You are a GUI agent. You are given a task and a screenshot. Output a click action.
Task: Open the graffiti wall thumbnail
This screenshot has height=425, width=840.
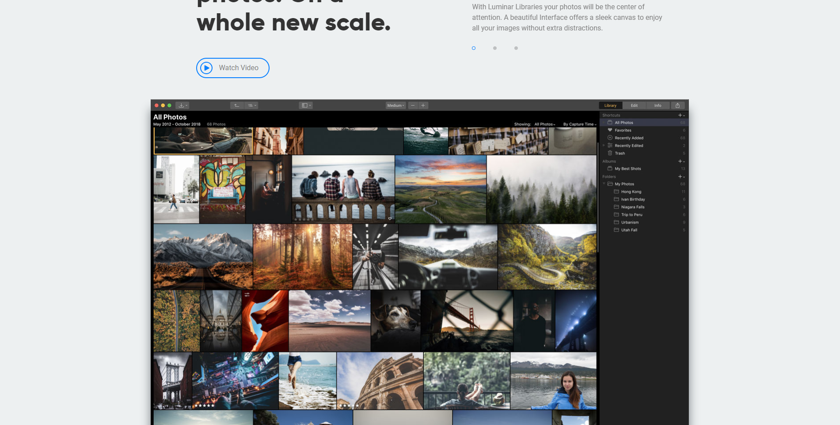222,189
